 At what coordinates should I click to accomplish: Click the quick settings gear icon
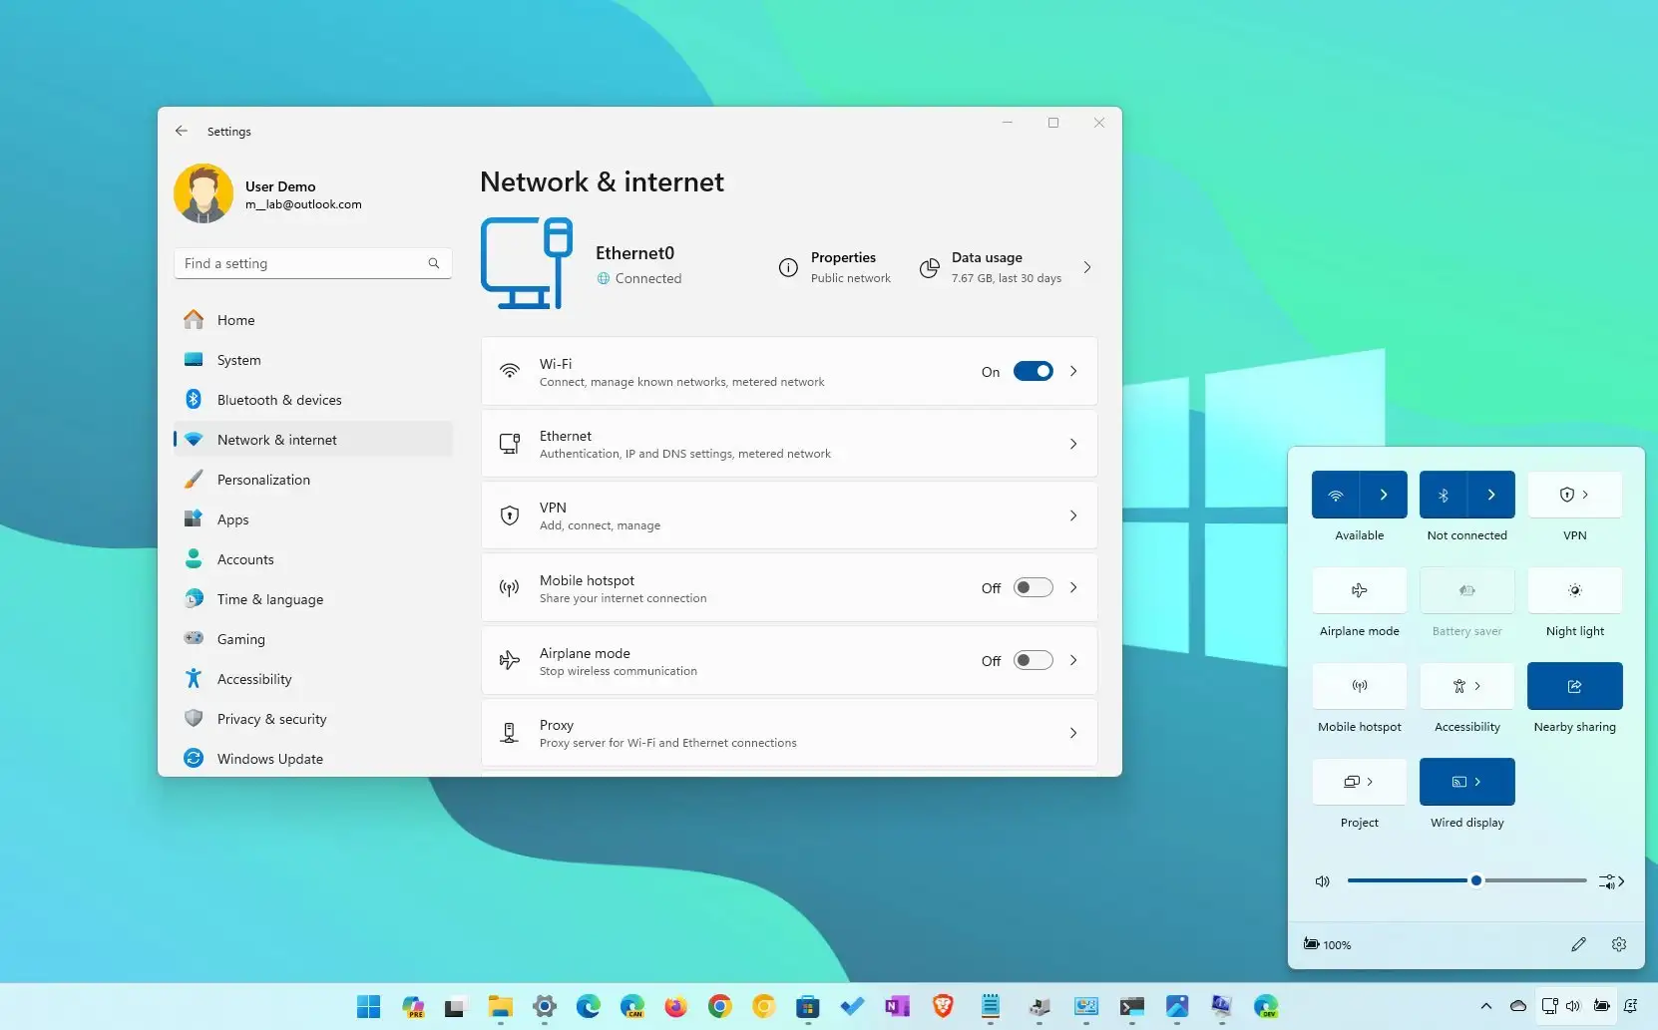coord(1619,944)
